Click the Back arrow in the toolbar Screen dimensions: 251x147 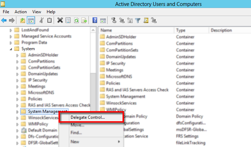[4, 21]
